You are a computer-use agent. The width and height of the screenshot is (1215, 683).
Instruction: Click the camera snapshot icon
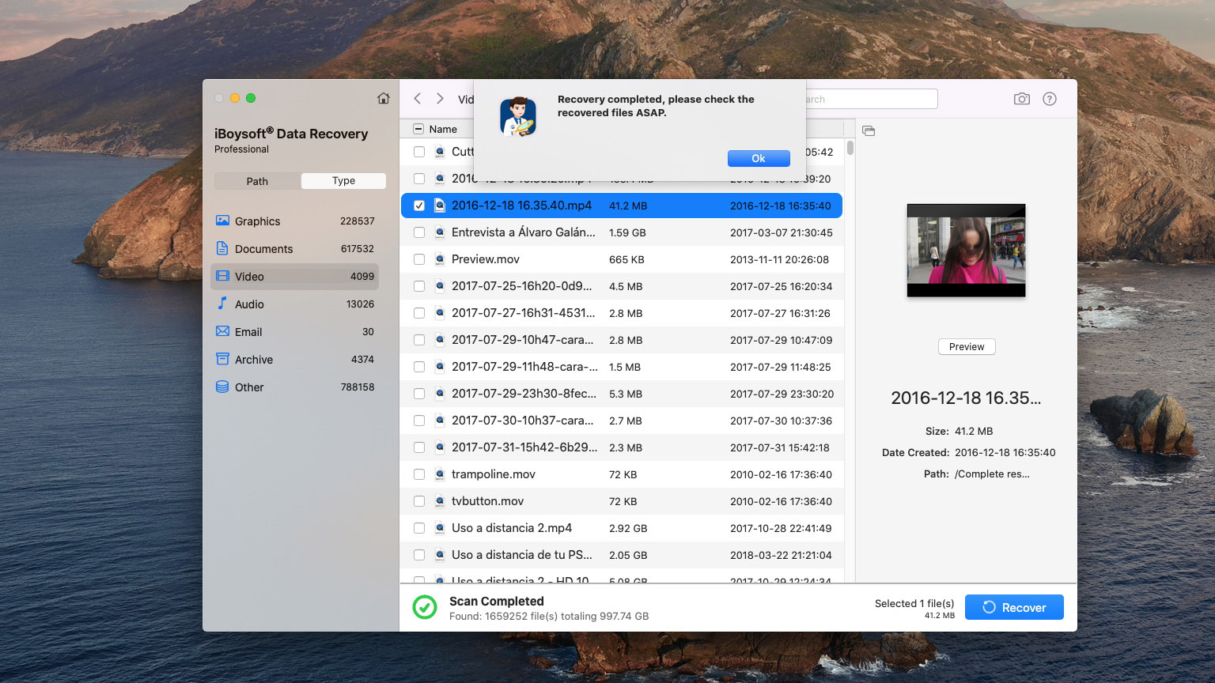tap(1022, 99)
